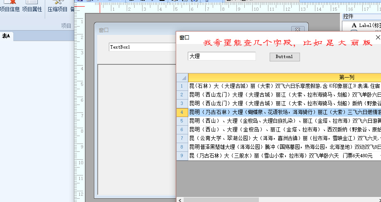Image resolution: width=381 pixels, height=202 pixels.
Task: Select row header 8
Action: click(182, 147)
